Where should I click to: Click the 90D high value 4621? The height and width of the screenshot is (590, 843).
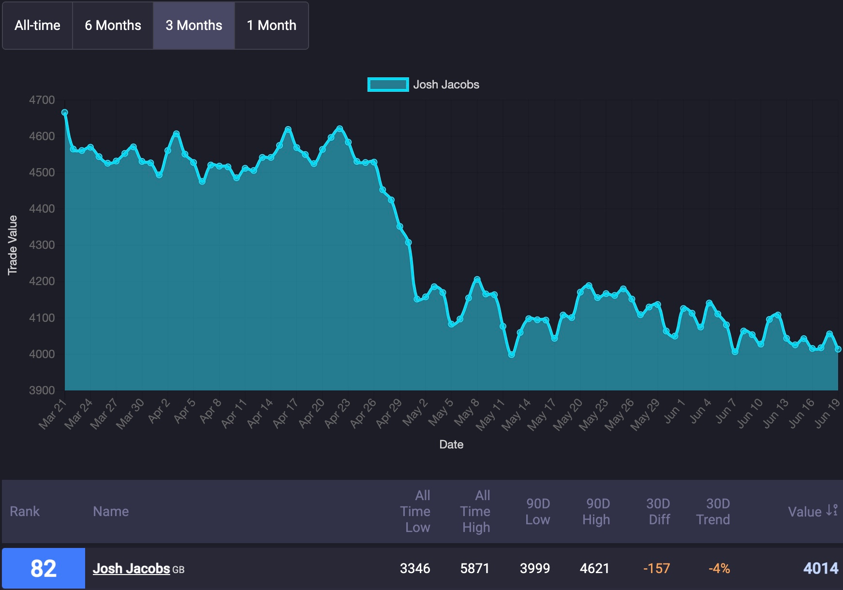[595, 569]
